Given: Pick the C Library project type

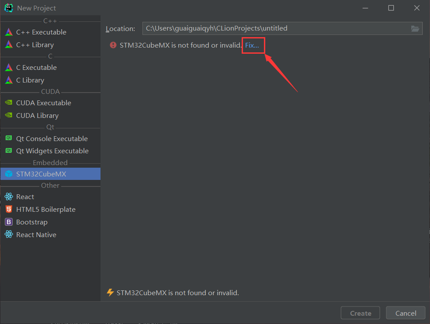Looking at the screenshot, I should point(50,80).
